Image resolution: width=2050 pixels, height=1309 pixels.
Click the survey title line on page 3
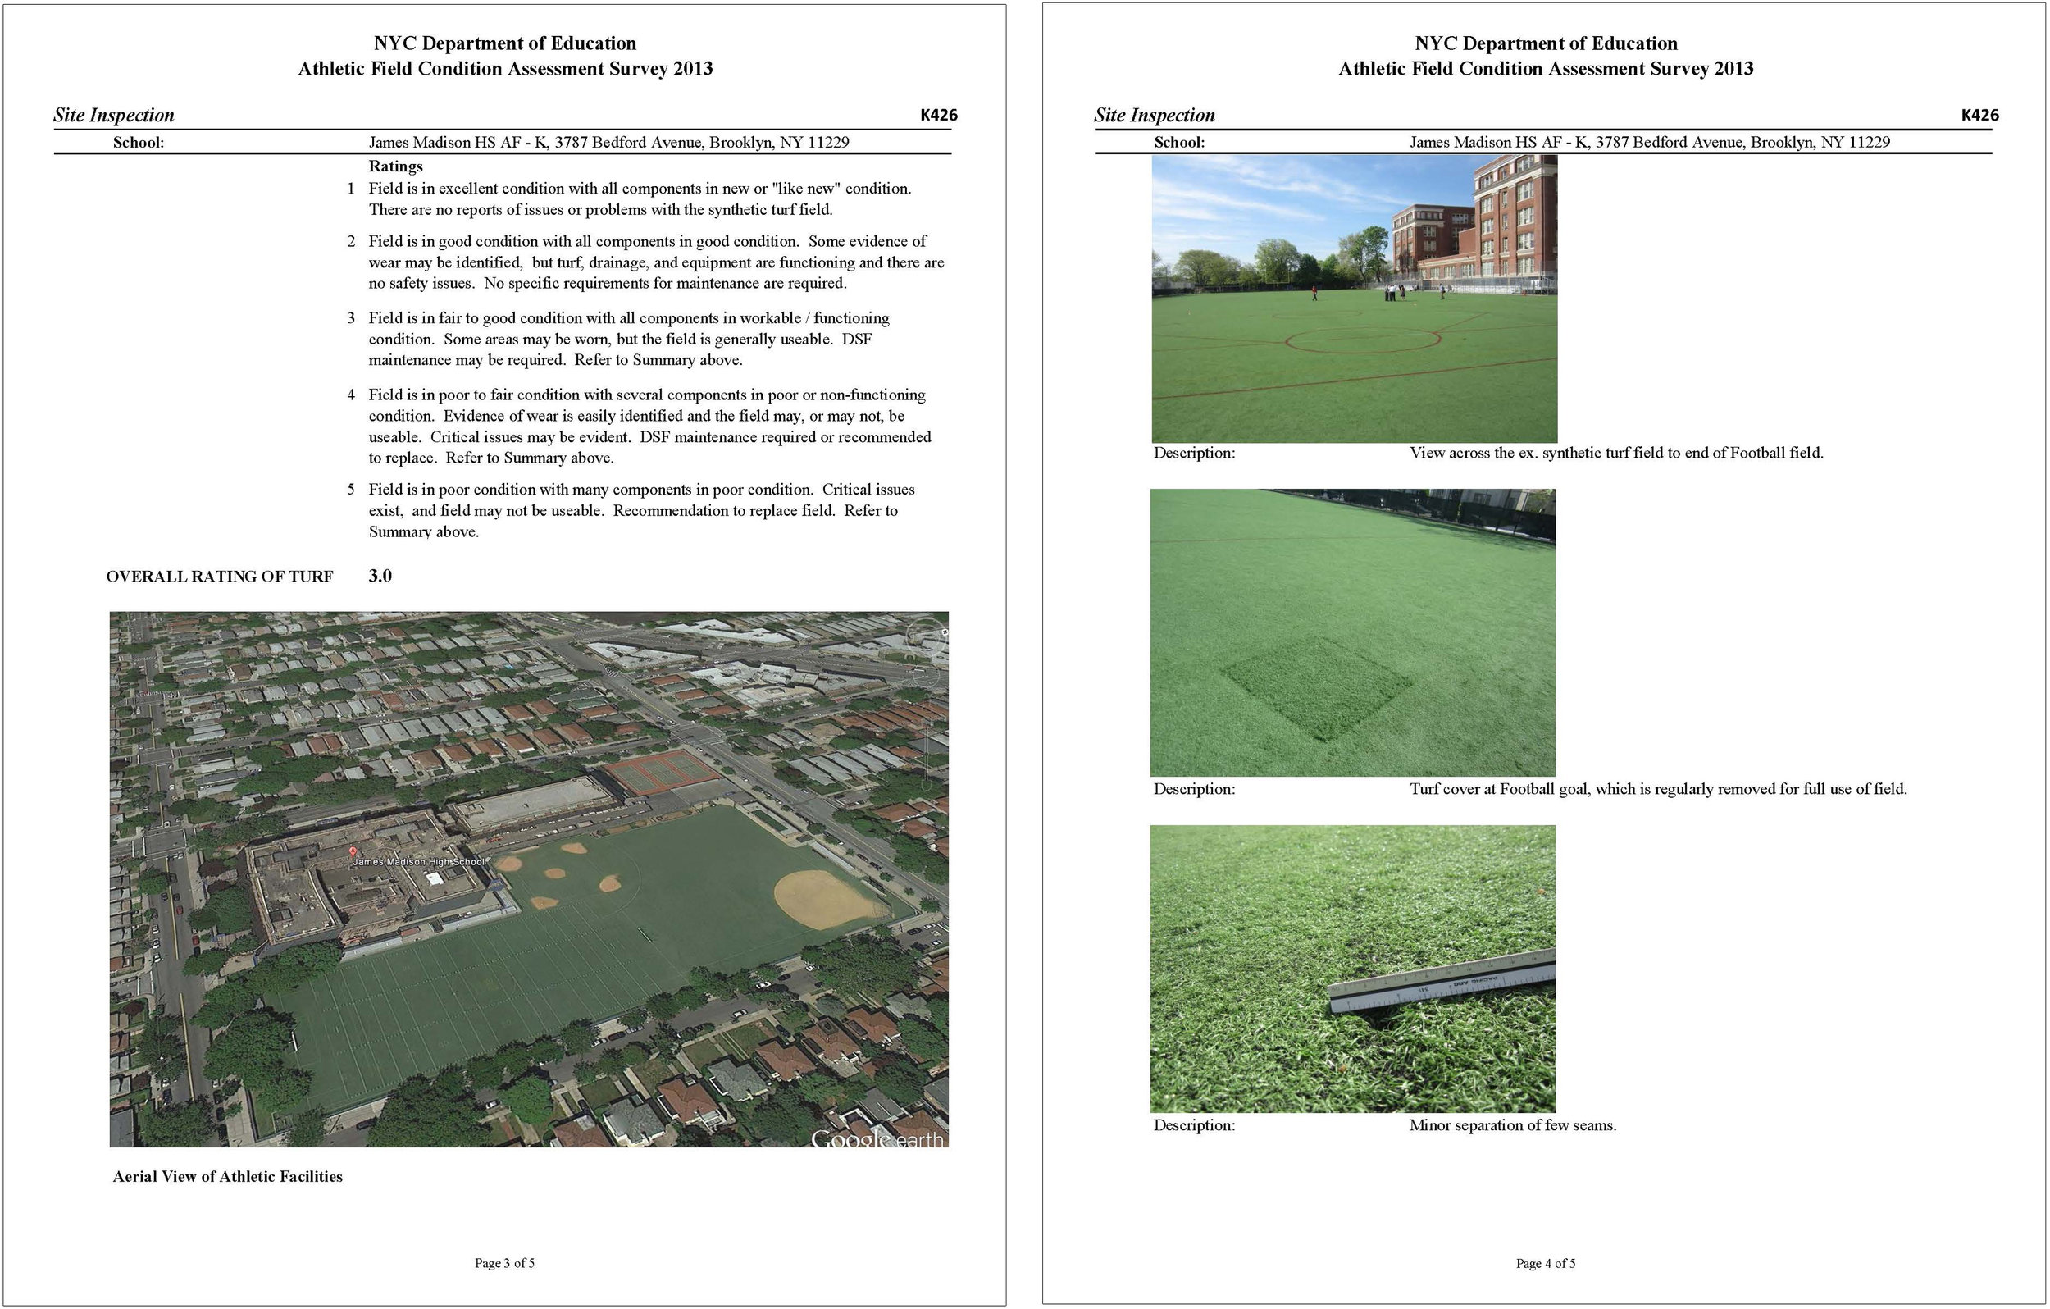tap(505, 69)
